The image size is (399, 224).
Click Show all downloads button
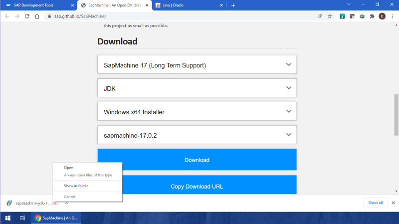[x=376, y=203]
